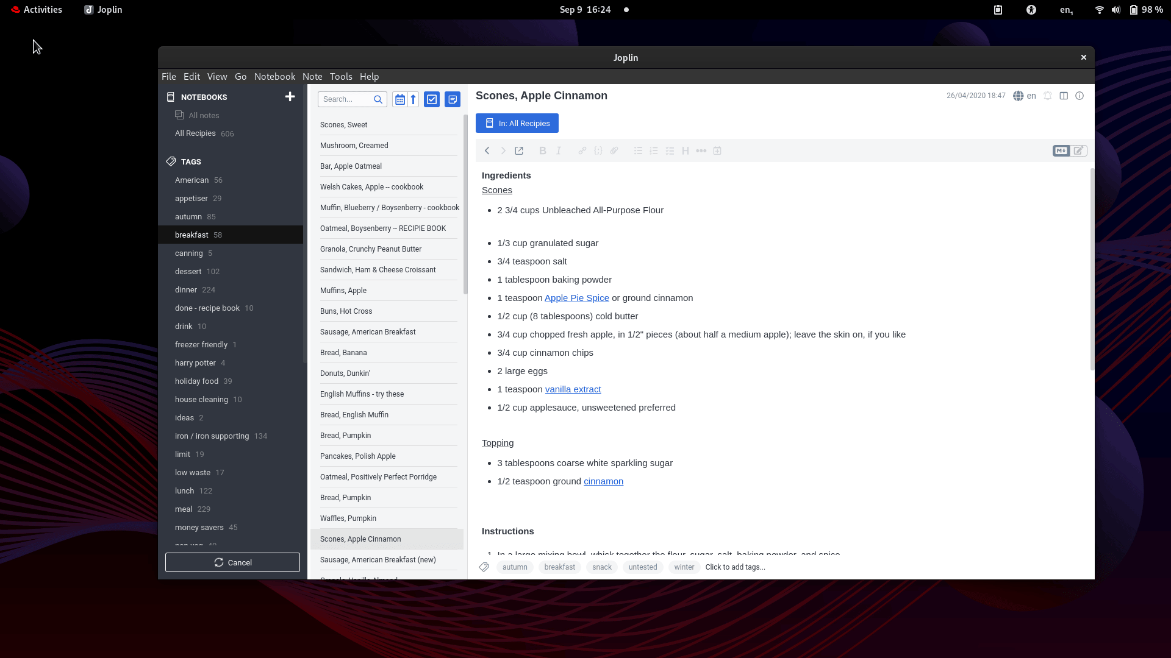Select the Note menu
This screenshot has height=658, width=1171.
(312, 76)
